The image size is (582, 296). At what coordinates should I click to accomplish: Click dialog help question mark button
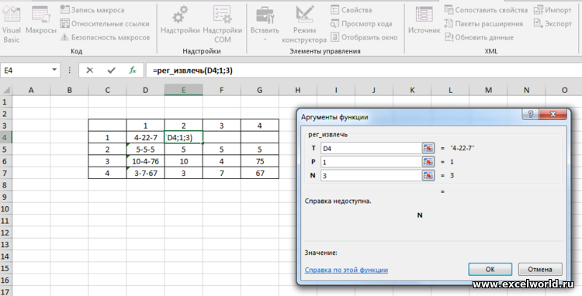point(531,115)
